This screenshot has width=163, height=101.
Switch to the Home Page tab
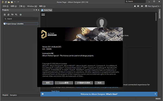point(46,10)
